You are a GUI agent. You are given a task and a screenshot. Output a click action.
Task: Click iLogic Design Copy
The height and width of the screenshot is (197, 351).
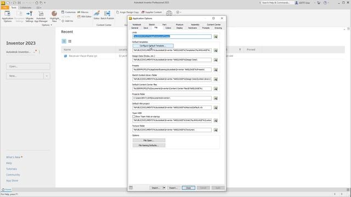pyautogui.click(x=128, y=12)
